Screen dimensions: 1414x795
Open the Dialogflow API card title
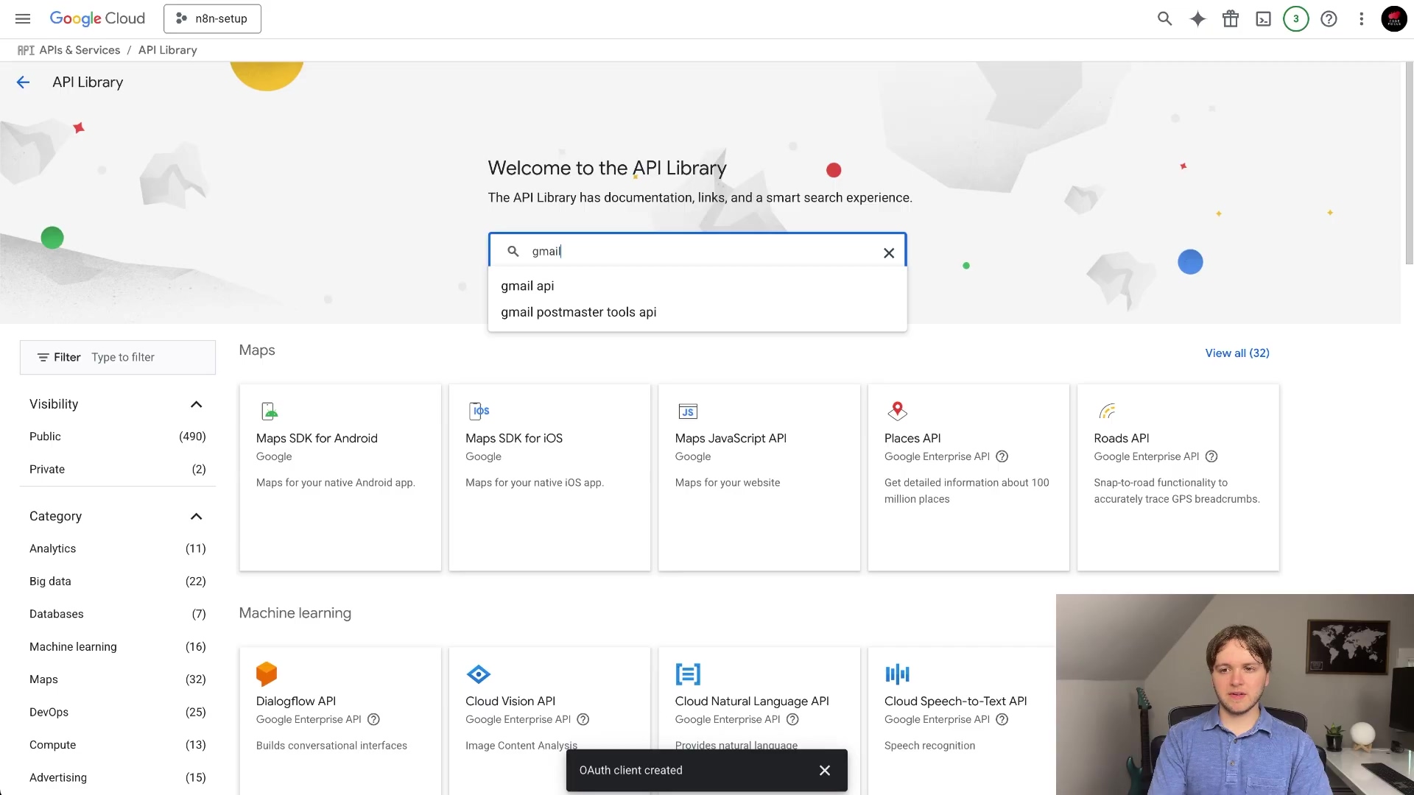click(296, 701)
